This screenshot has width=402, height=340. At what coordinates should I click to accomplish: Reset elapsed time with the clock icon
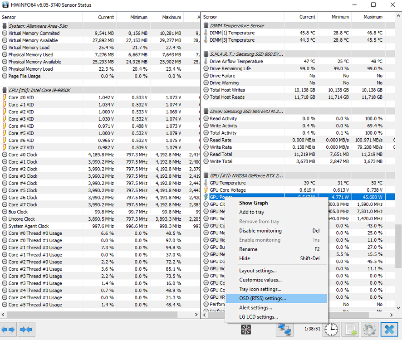tap(331, 329)
